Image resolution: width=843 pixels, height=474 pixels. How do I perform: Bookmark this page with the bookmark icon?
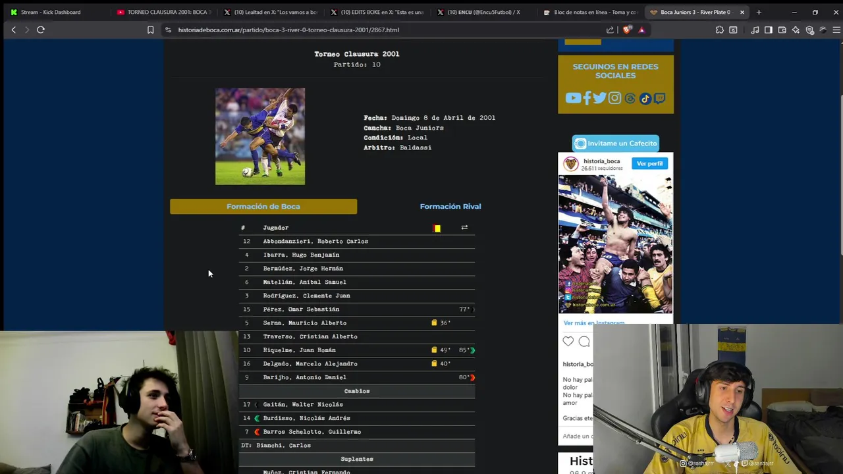click(150, 30)
